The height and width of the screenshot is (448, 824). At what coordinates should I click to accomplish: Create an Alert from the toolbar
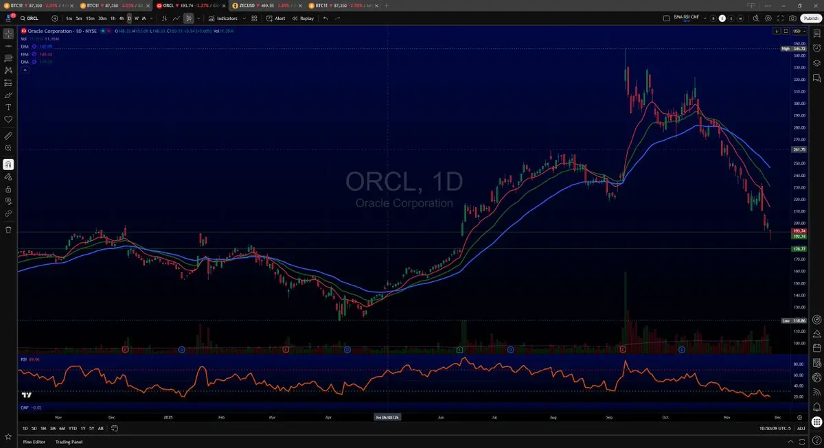(x=276, y=19)
